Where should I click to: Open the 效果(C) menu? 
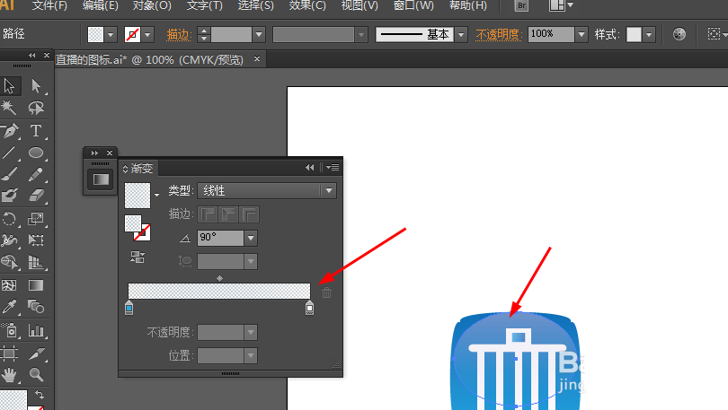point(306,5)
